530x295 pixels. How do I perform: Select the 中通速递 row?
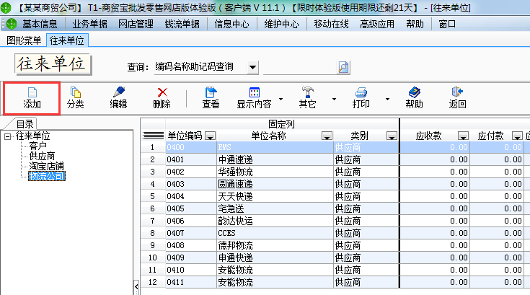(275, 159)
